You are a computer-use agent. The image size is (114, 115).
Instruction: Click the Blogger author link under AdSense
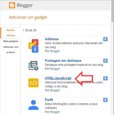55,51
